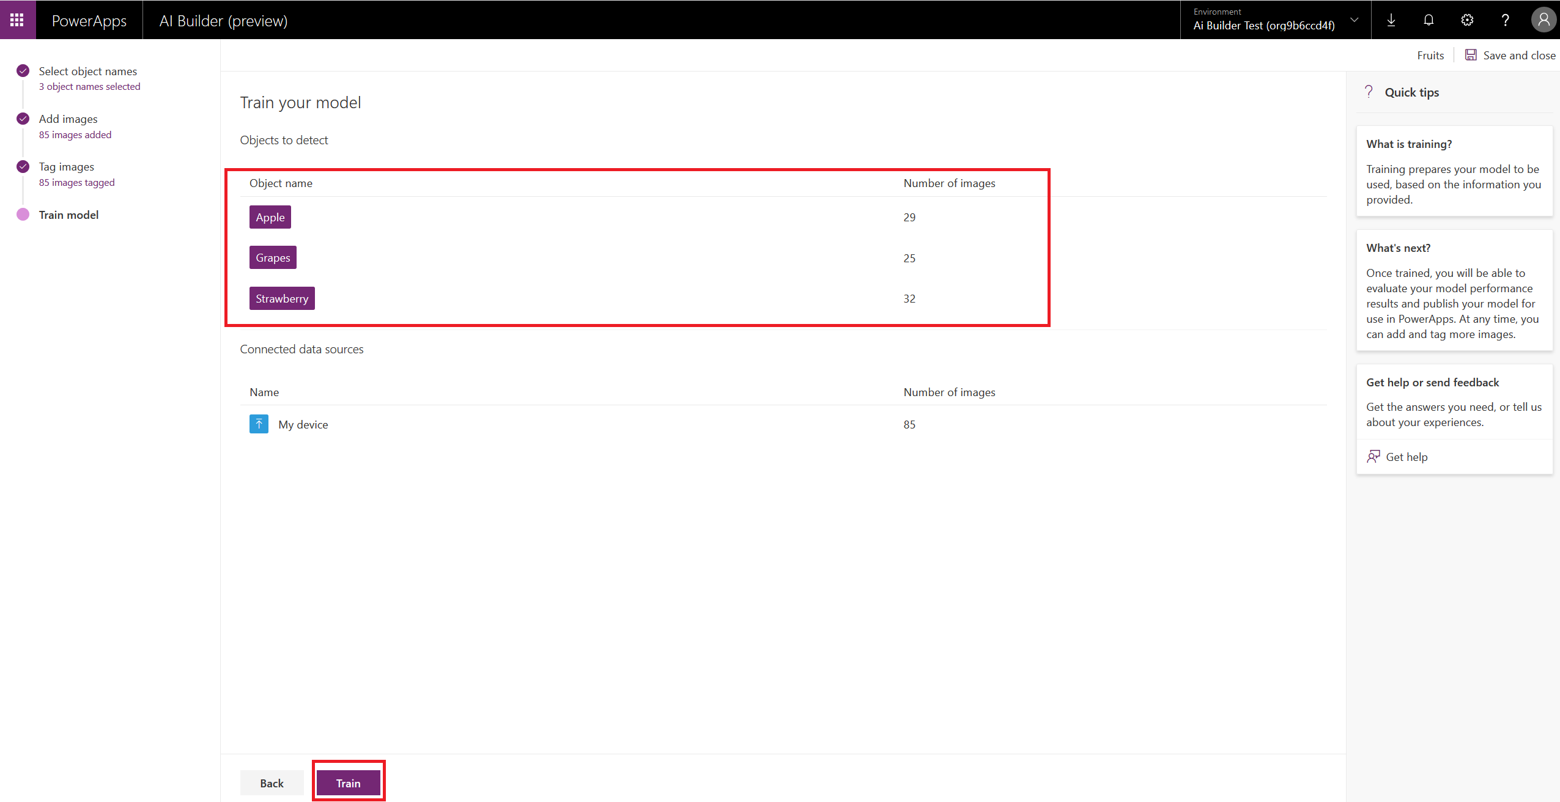
Task: Click the help question mark in header
Action: click(1506, 20)
